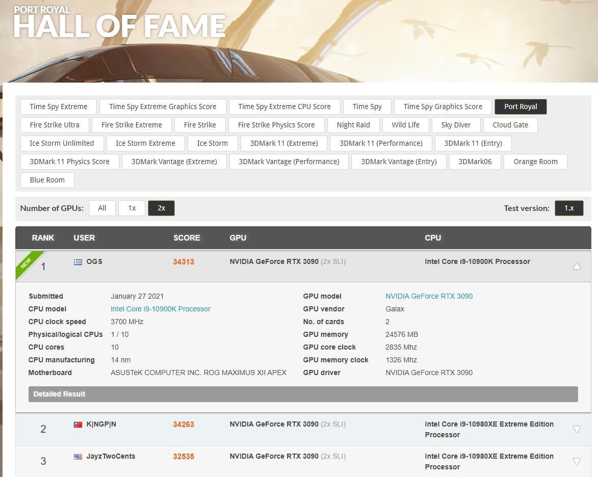Click the CPU column header
This screenshot has height=477, width=598.
[x=433, y=238]
